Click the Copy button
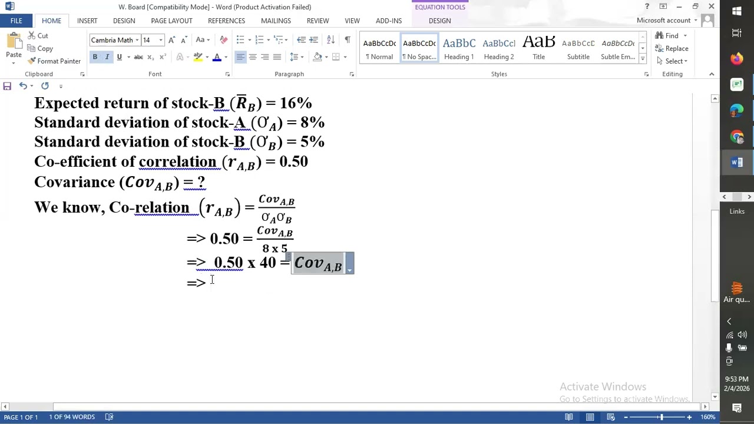This screenshot has height=424, width=754. 40,49
